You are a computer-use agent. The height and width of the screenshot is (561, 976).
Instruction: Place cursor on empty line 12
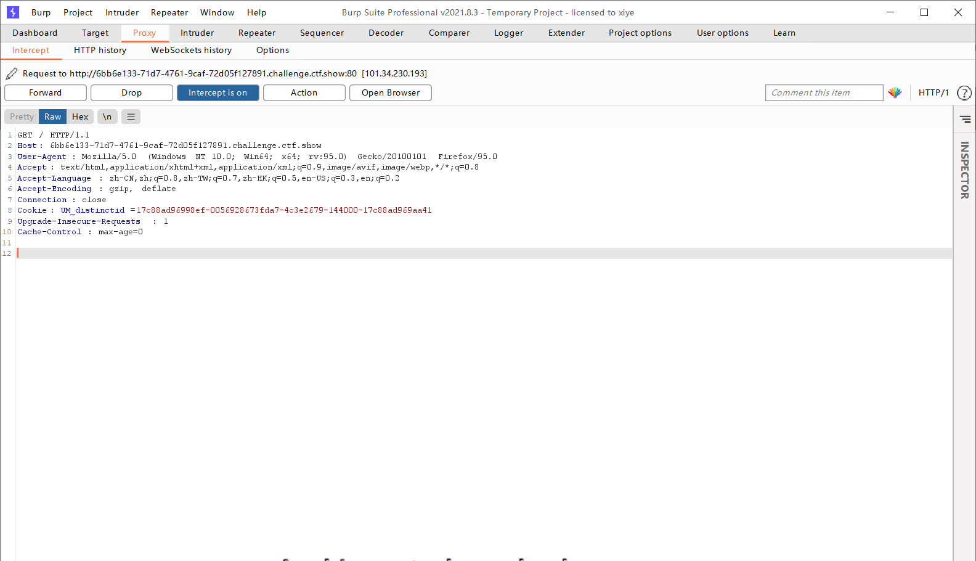pyautogui.click(x=484, y=253)
